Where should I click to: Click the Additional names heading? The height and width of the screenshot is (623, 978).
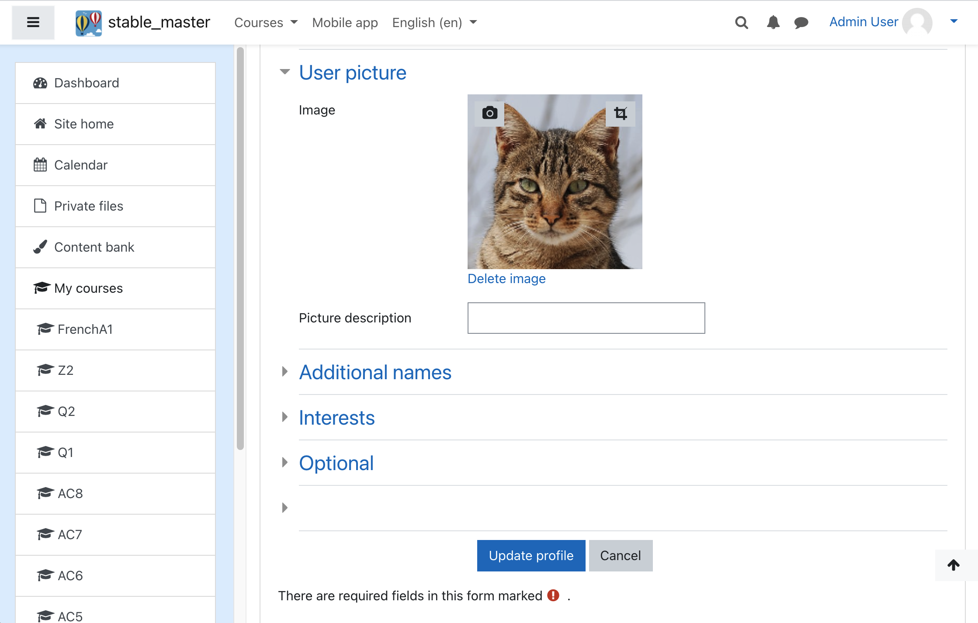tap(375, 372)
